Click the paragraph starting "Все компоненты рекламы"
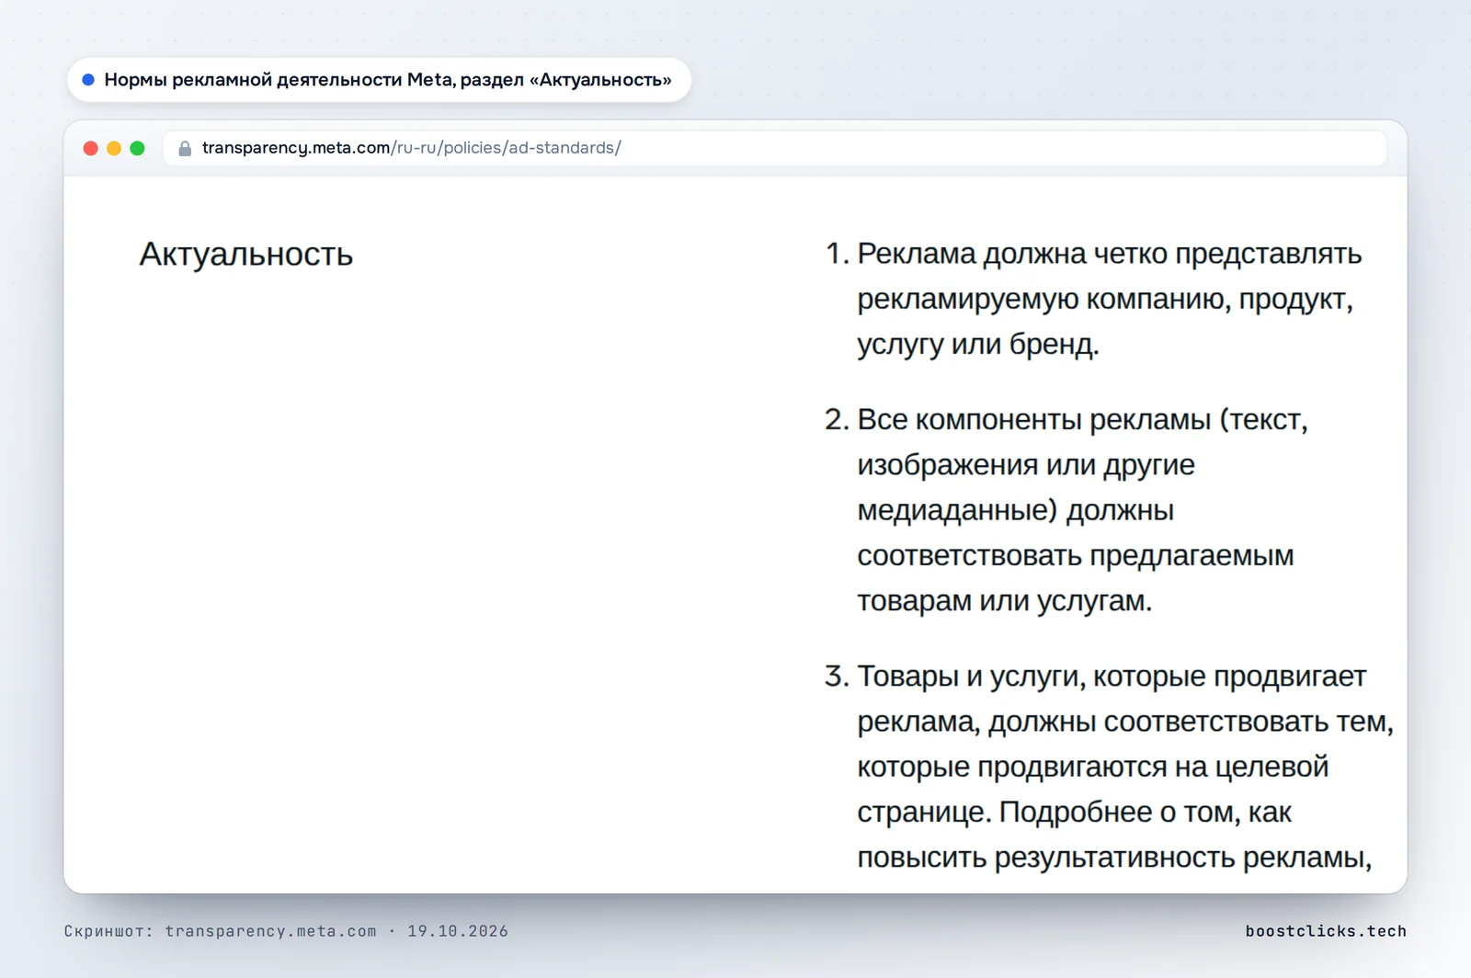The width and height of the screenshot is (1471, 978). [x=1082, y=510]
